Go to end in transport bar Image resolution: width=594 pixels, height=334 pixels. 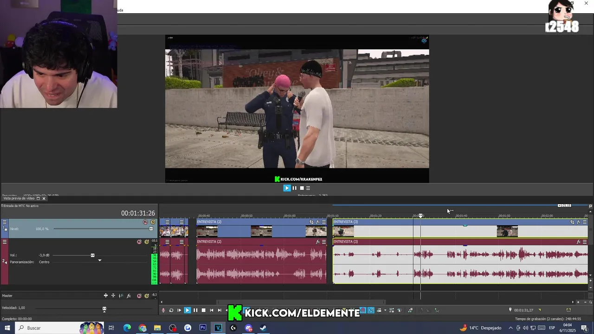(220, 310)
